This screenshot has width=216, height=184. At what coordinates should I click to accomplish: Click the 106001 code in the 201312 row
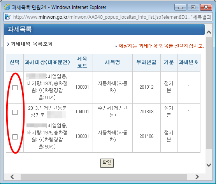[x=82, y=88]
